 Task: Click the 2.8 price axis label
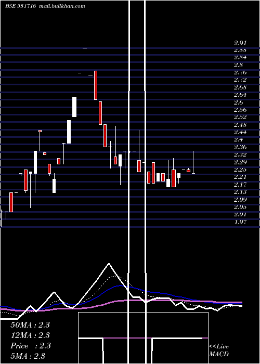click(x=238, y=65)
